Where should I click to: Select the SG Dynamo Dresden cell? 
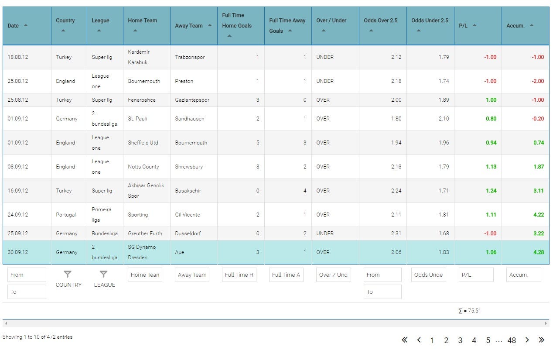tap(147, 252)
